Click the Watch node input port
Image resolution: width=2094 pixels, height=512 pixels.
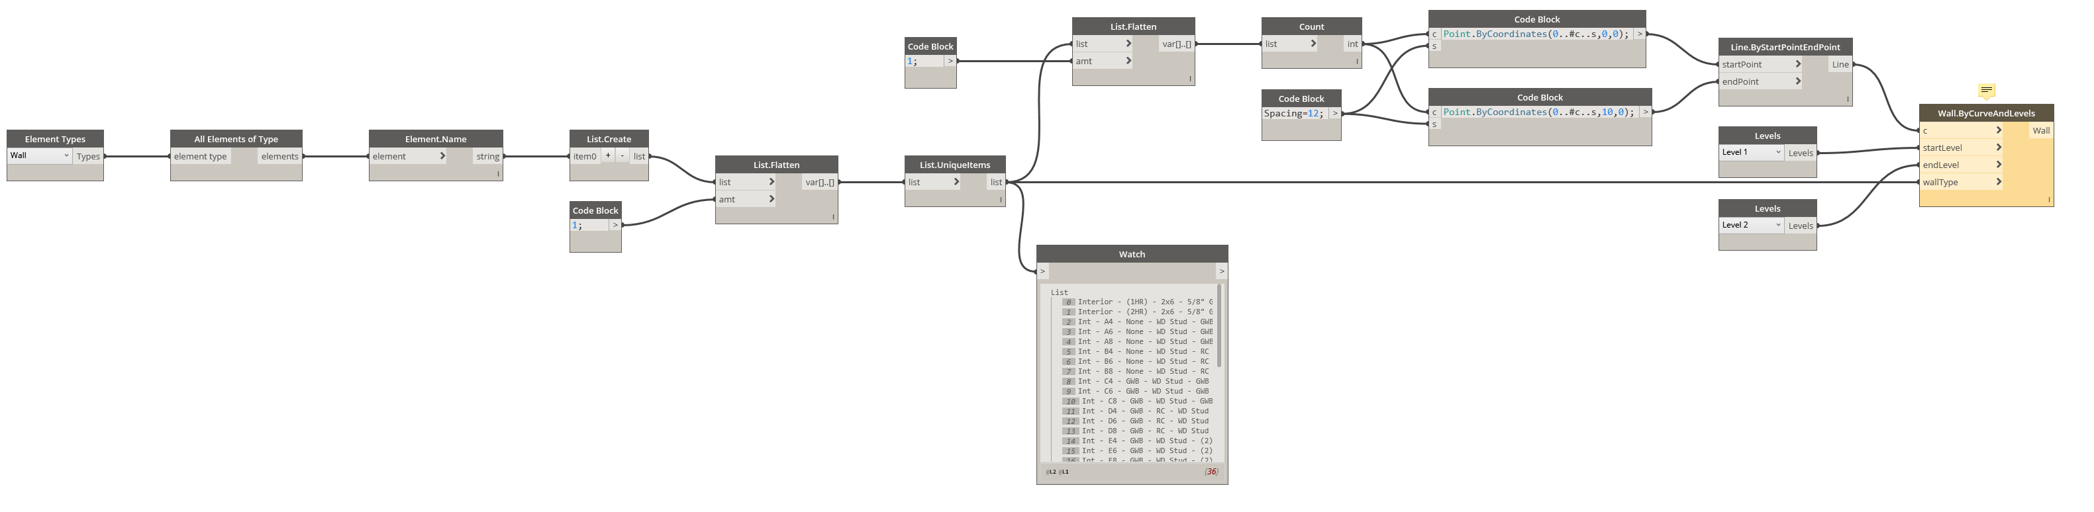1043,271
